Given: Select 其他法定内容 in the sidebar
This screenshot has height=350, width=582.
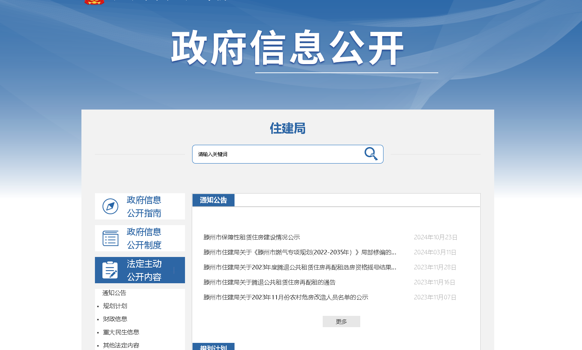Looking at the screenshot, I should click(121, 345).
